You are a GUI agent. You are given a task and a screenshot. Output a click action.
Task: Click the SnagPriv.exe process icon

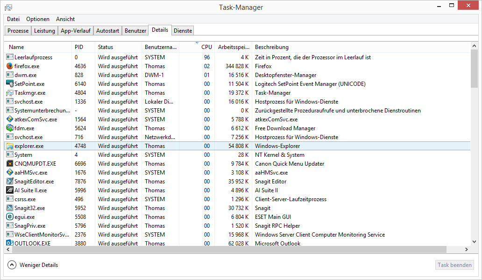[9, 226]
